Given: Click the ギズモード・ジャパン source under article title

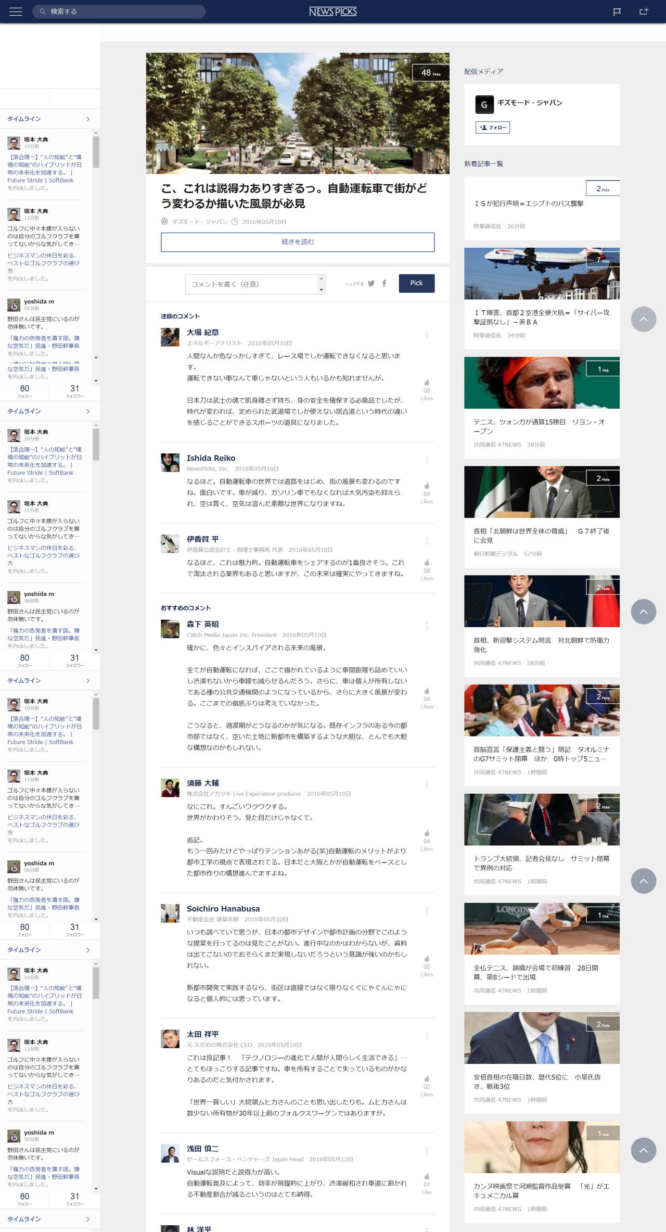Looking at the screenshot, I should tap(200, 222).
